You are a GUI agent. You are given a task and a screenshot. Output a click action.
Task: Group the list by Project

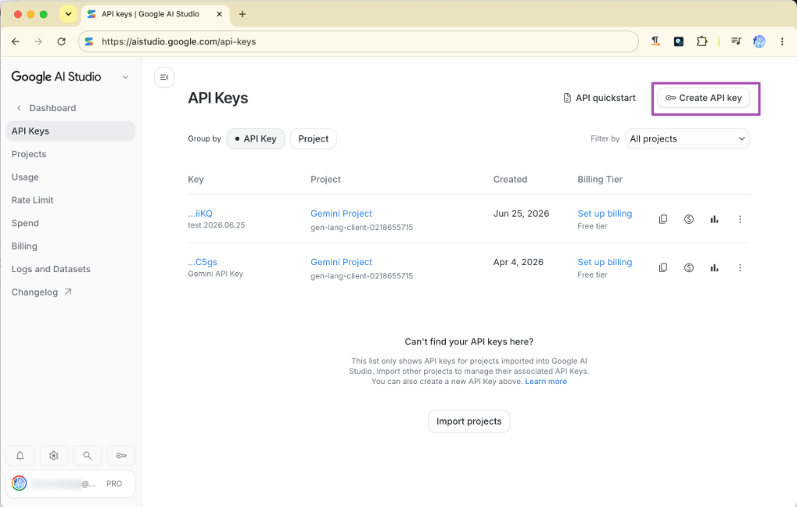point(313,138)
